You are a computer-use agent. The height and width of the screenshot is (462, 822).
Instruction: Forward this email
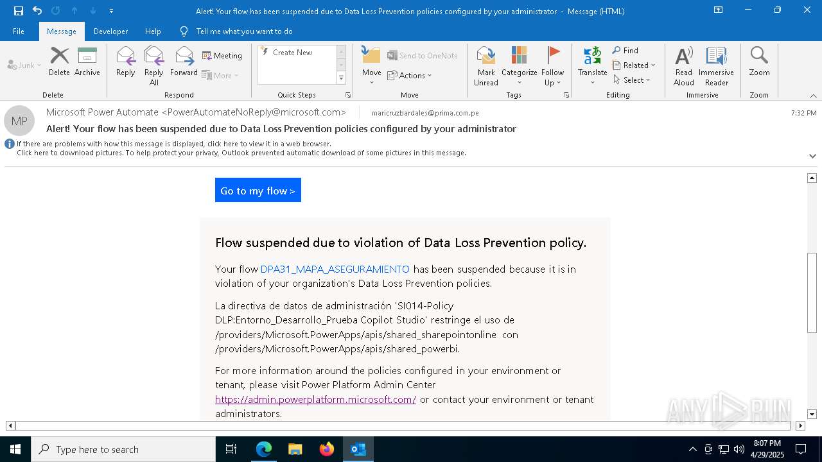click(184, 62)
